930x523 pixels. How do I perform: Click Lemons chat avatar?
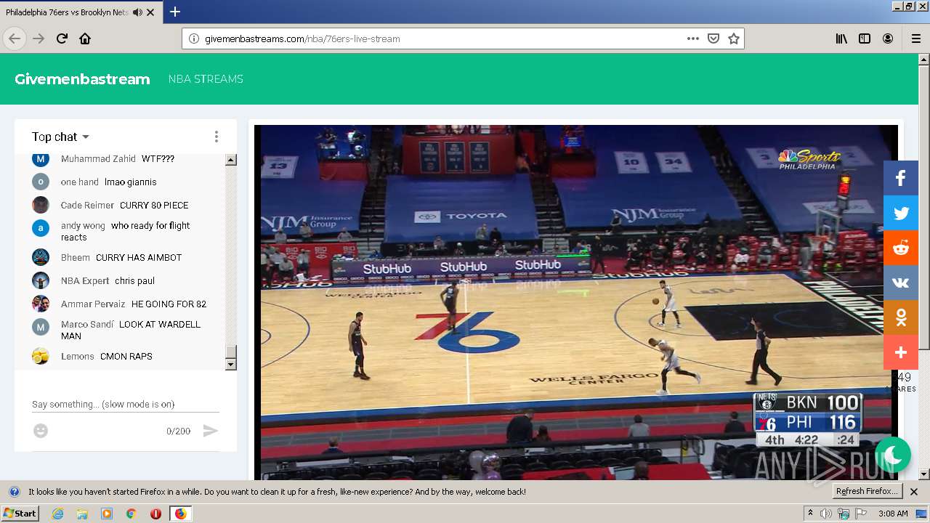click(x=41, y=356)
